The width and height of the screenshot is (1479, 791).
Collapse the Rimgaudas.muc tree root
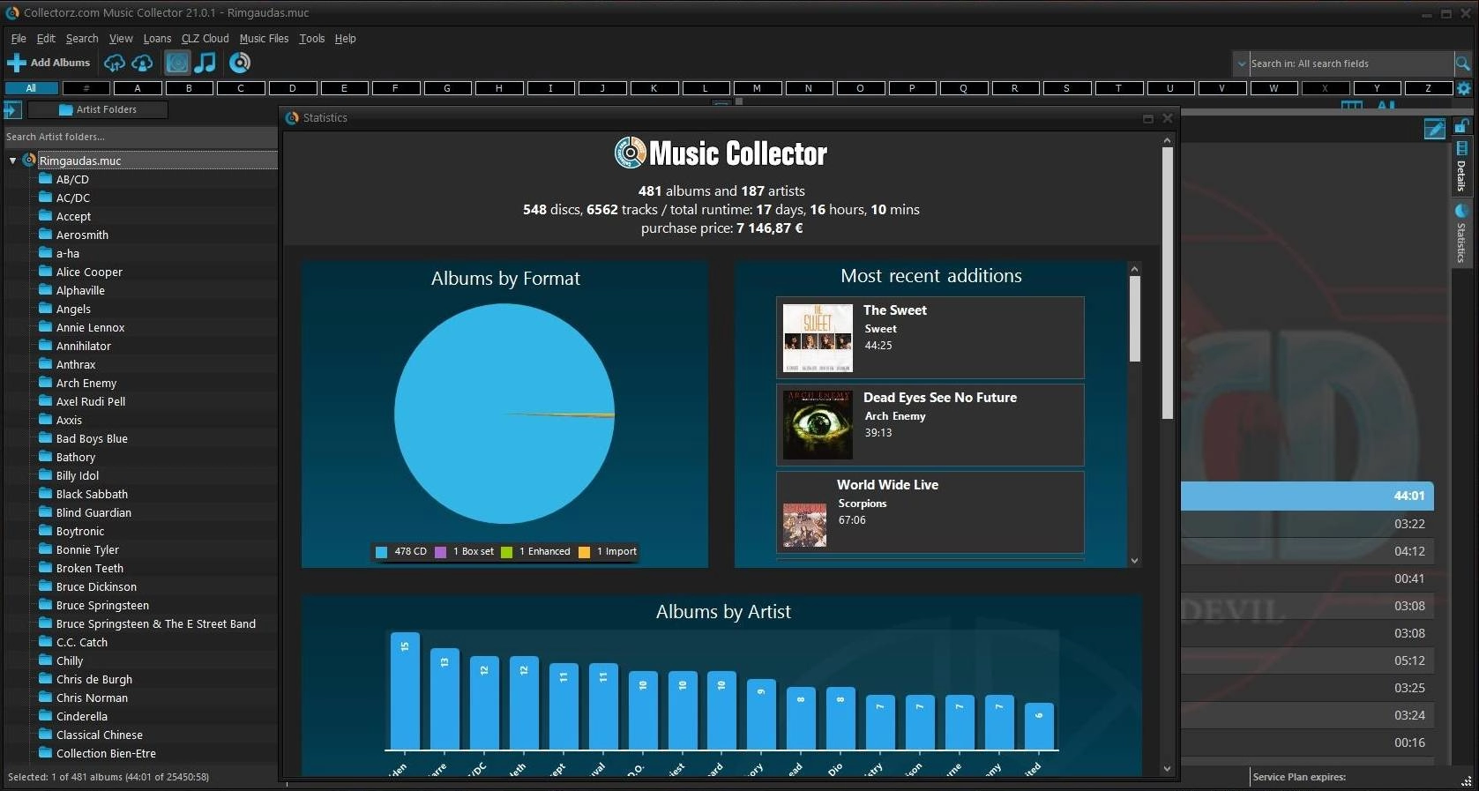[12, 160]
